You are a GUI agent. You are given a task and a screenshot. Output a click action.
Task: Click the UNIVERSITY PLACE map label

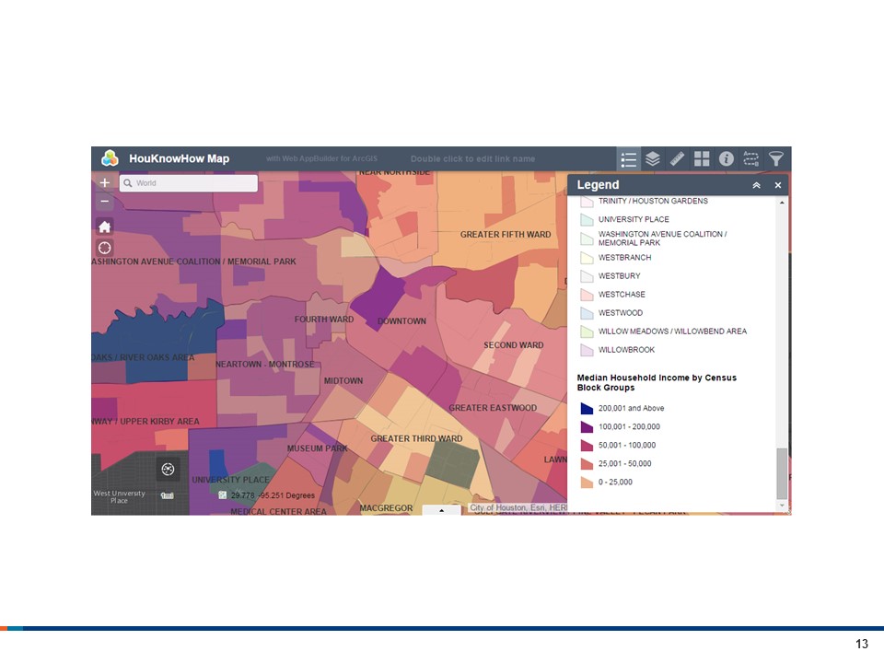(230, 480)
